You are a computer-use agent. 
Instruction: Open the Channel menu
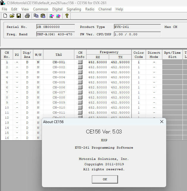[x=105, y=9]
